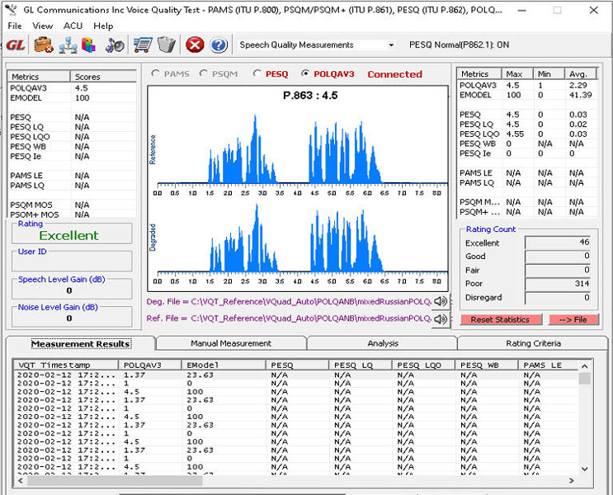
Task: Click the Reset Statistics button
Action: click(500, 319)
